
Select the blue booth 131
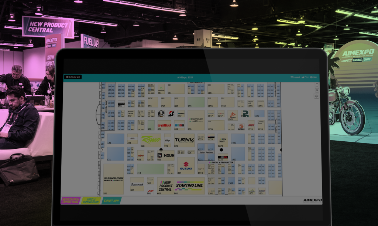116,139
